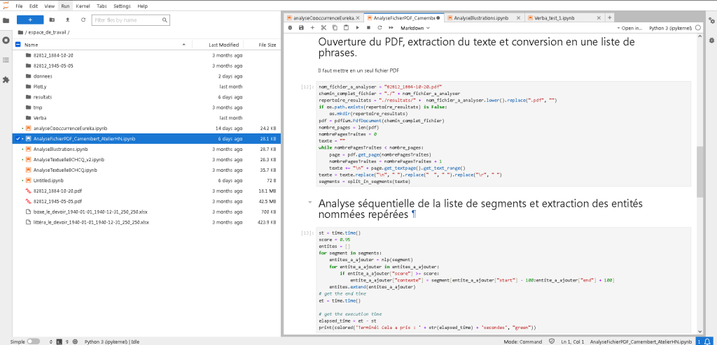Collapse the 'Analyse séquentielle' heading section
The width and height of the screenshot is (717, 345).
309,203
